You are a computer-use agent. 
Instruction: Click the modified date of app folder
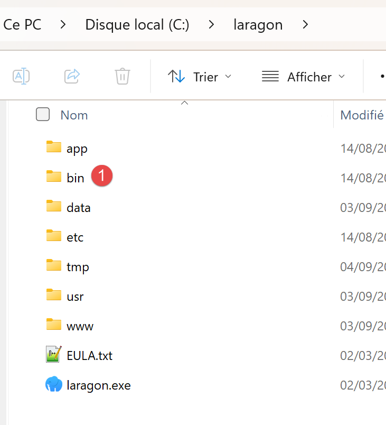coord(363,149)
